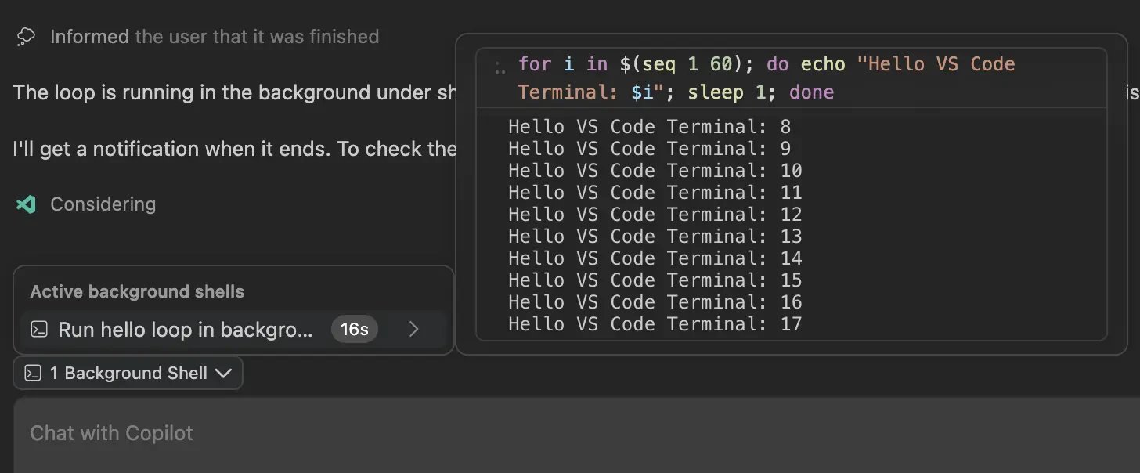This screenshot has width=1140, height=473.
Task: Select the Run hello loop in background shell entry
Action: point(233,330)
